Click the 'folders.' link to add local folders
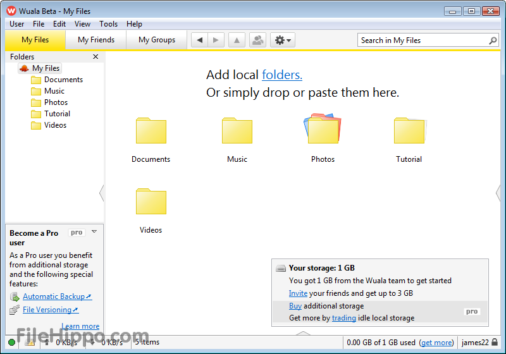 pyautogui.click(x=282, y=75)
